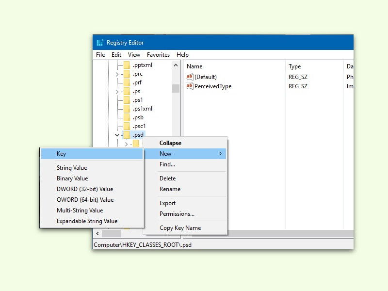This screenshot has width=388, height=291.
Task: Select the .psd tree key label
Action: (138, 135)
